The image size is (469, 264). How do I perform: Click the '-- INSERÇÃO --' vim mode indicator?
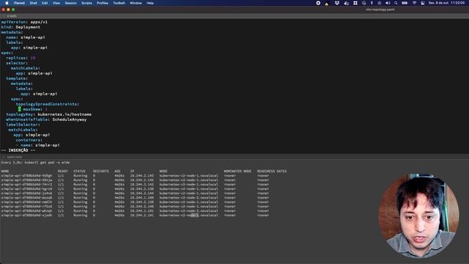point(18,150)
